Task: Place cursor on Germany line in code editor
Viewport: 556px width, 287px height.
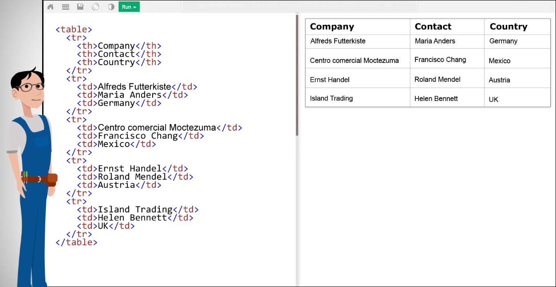Action: [116, 103]
